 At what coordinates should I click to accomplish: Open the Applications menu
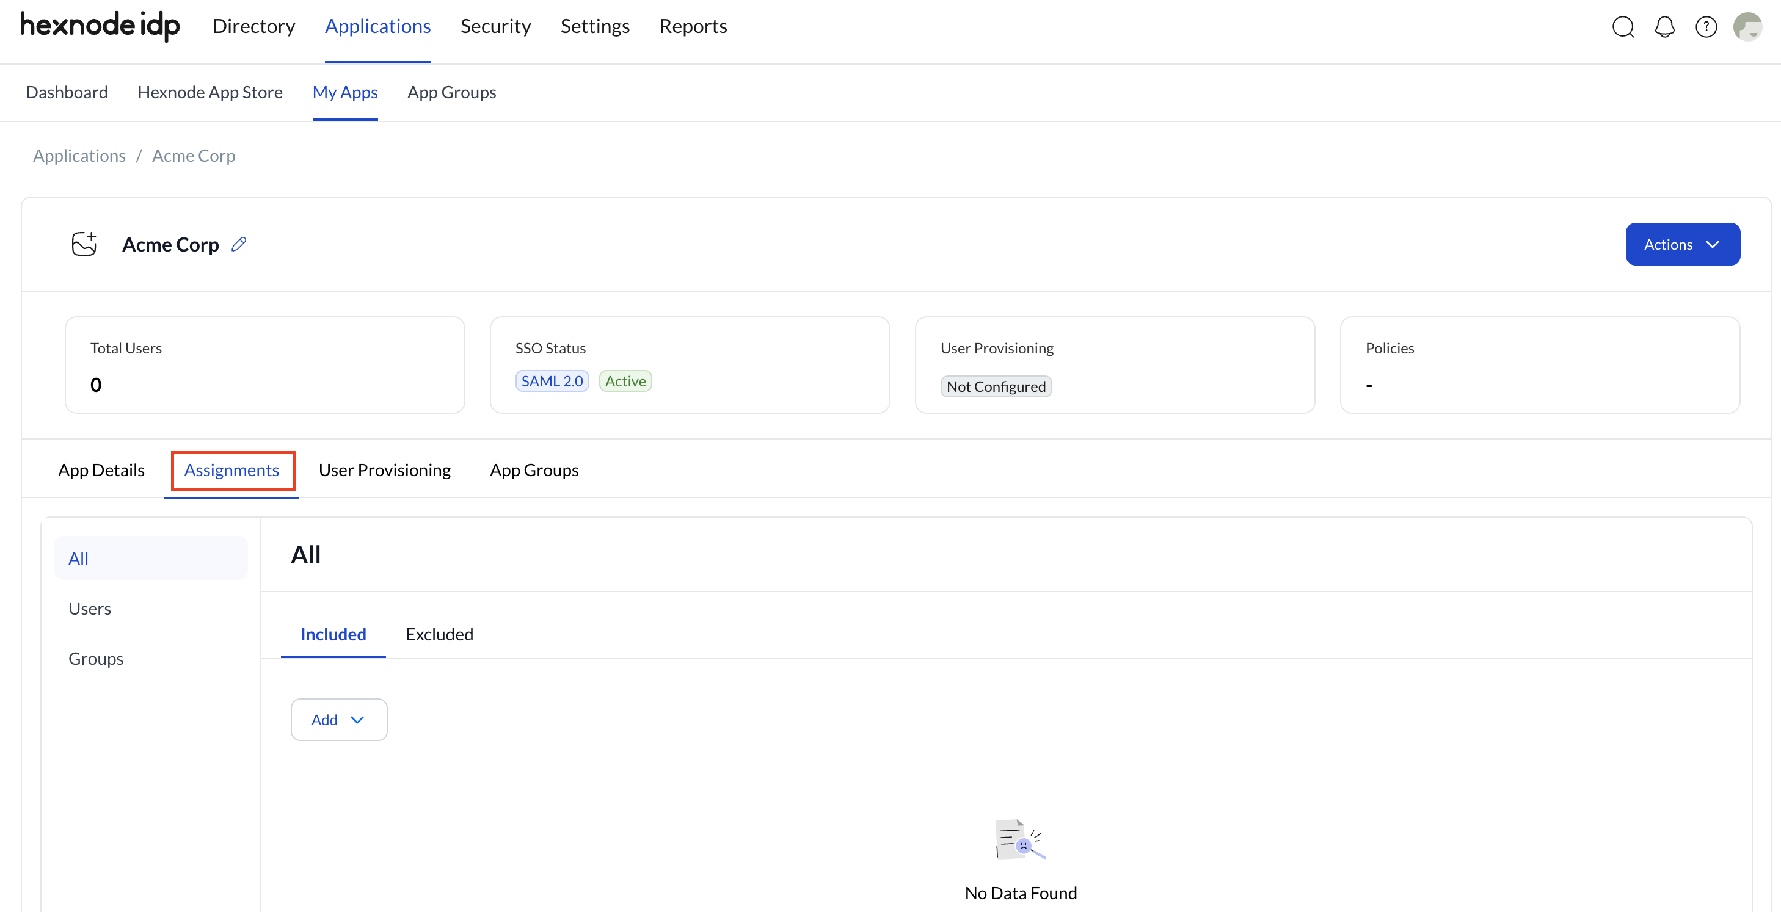click(x=377, y=26)
